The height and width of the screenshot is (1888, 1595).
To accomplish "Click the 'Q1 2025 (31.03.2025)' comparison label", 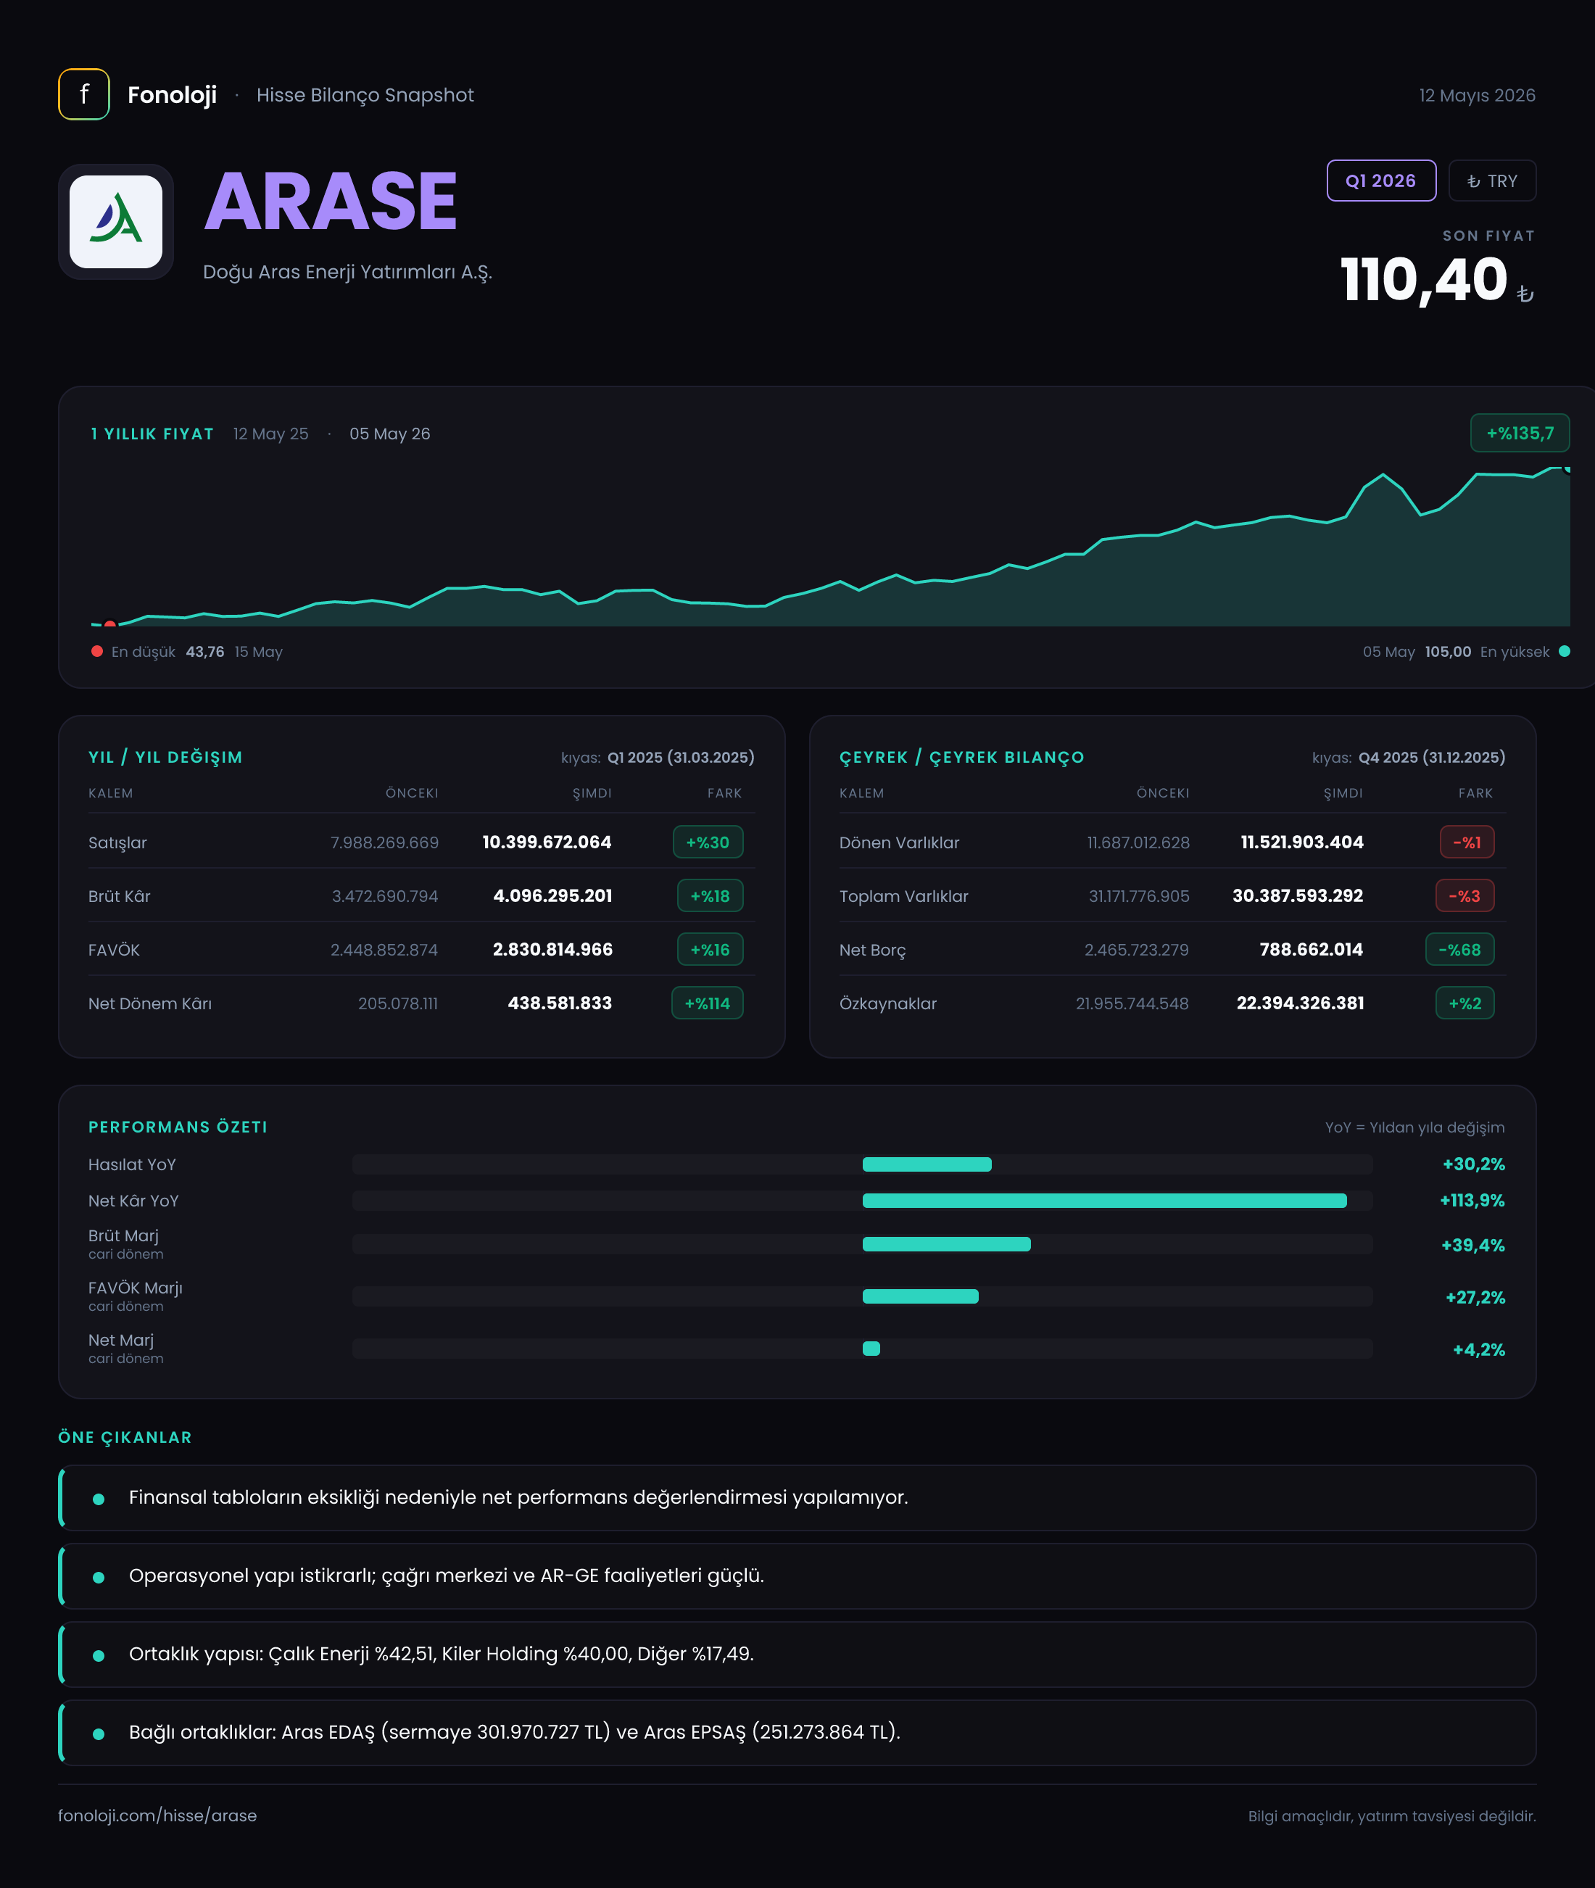I will click(681, 758).
